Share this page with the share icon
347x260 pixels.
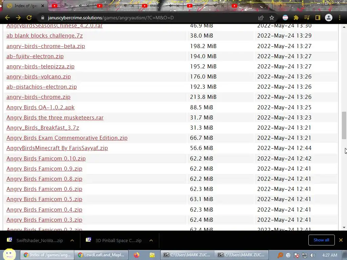pos(261,18)
